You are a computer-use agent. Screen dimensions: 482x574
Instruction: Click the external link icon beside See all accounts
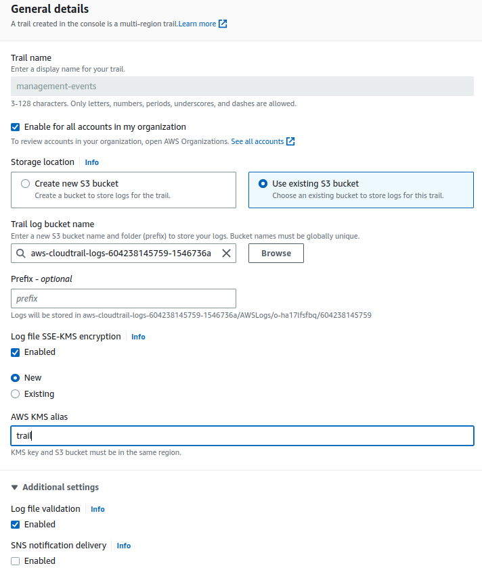click(x=290, y=141)
